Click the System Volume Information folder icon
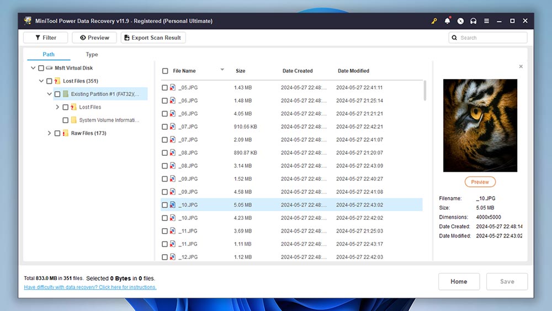 pyautogui.click(x=73, y=120)
